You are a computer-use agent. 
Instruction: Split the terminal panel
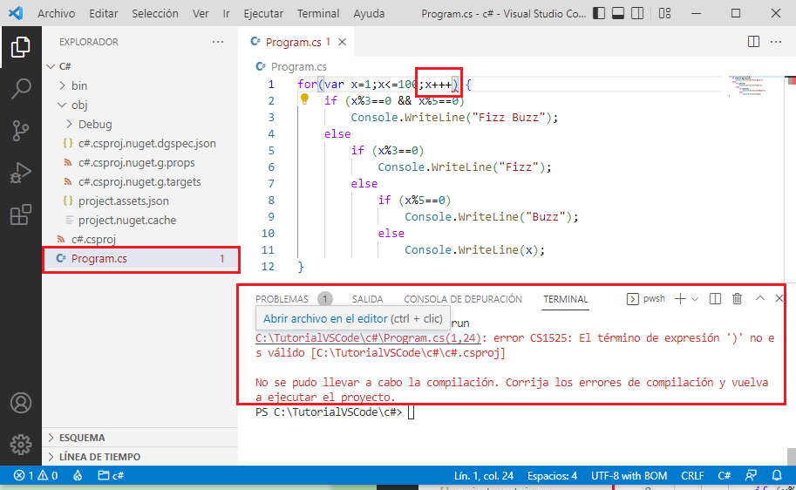click(715, 298)
